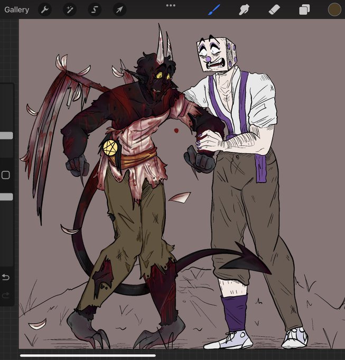Select the Smudge finger tool
Viewport: 345px width, 360px height.
point(244,10)
